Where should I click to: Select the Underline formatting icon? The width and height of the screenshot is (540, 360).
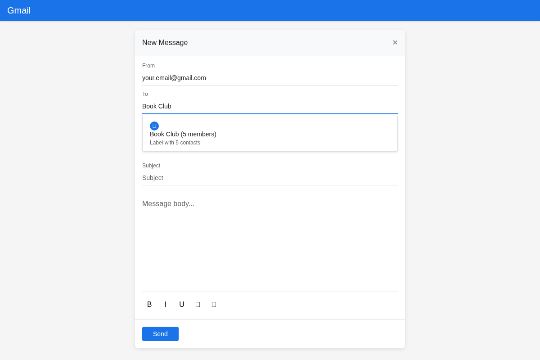point(182,304)
